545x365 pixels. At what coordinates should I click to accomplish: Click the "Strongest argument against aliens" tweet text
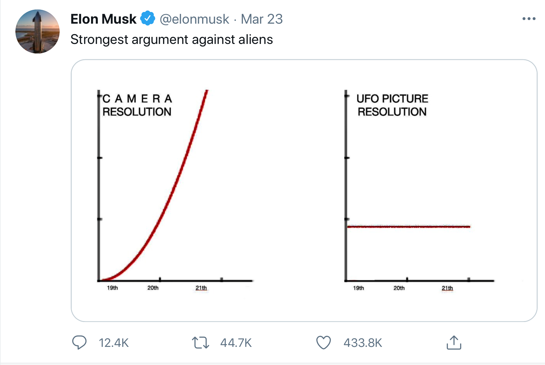pyautogui.click(x=172, y=39)
